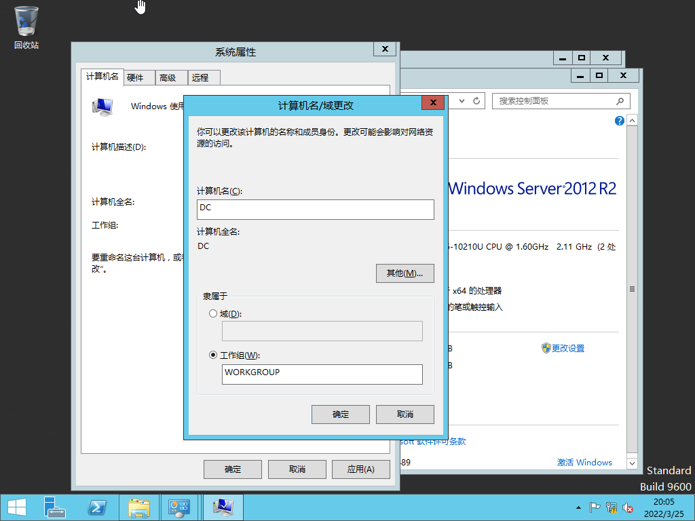Switch to the 高级 tab

pos(171,78)
